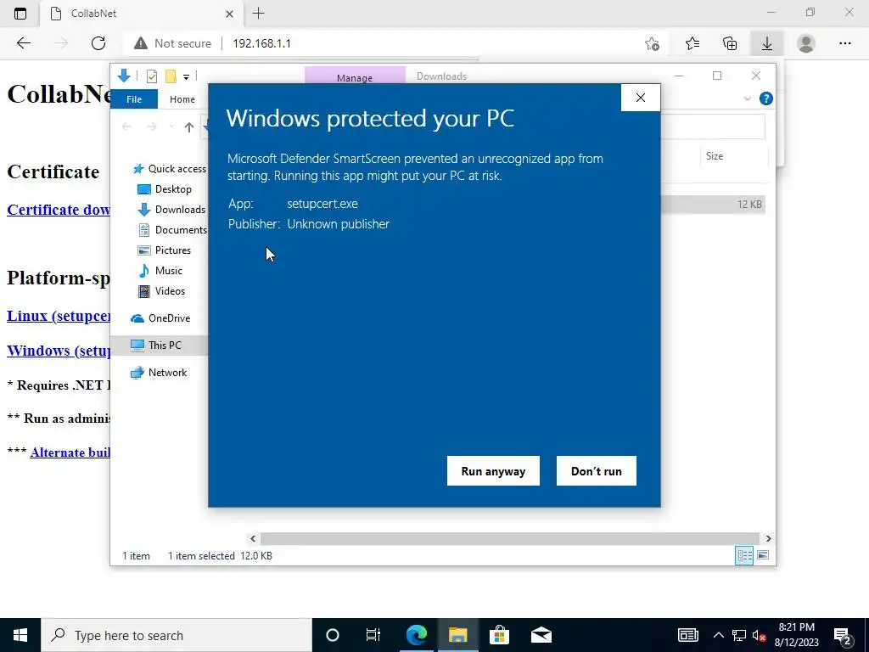Click the New folder quick access icon
Screen dimensions: 869x652
[x=171, y=76]
